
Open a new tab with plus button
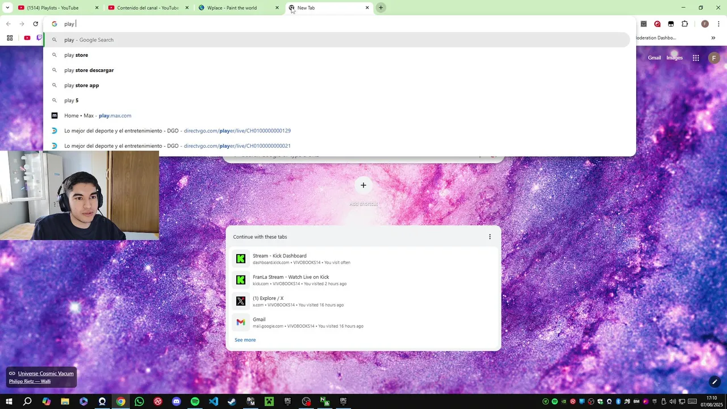[381, 7]
